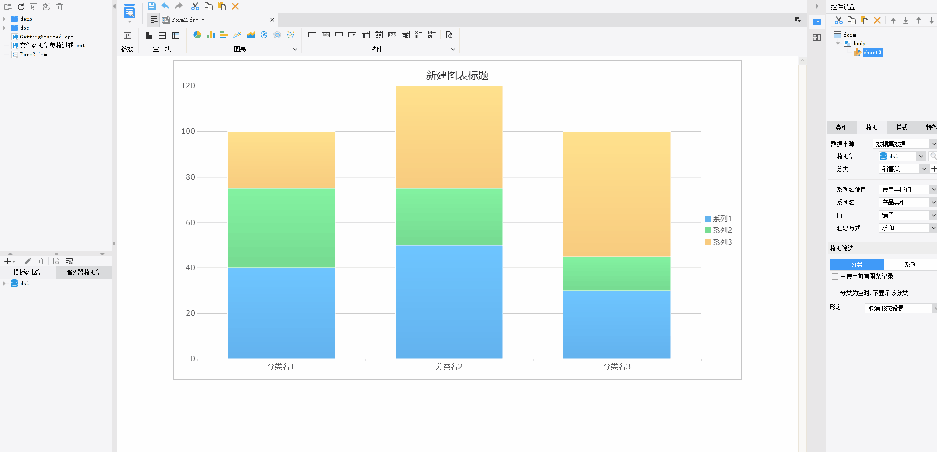Switch to the 数据 tab
This screenshot has width=937, height=452.
point(872,127)
